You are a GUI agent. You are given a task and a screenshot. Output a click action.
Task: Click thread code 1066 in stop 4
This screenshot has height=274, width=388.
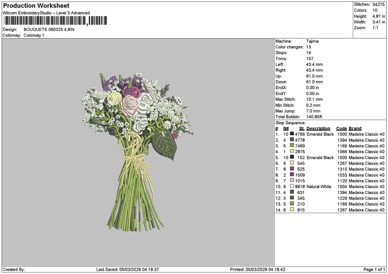342,152
